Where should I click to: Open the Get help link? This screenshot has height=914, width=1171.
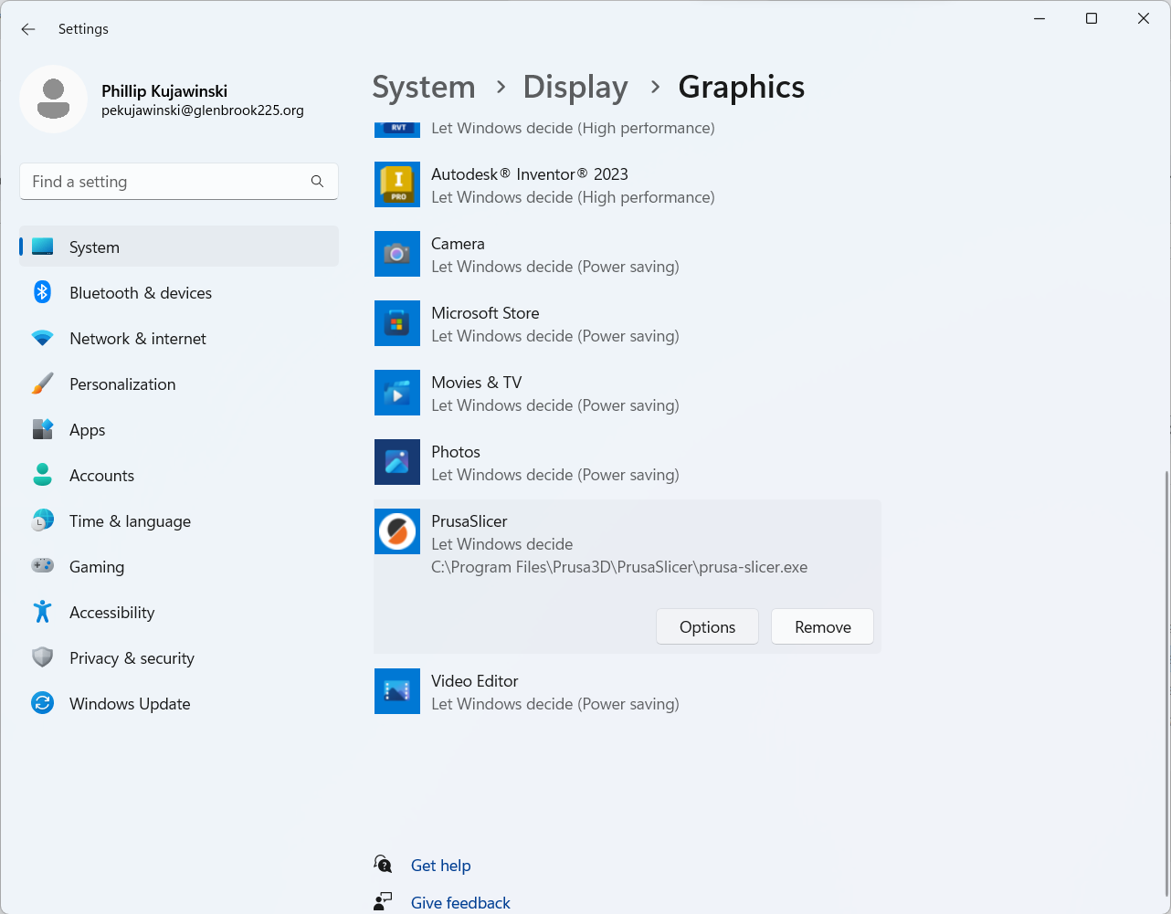[x=440, y=866]
